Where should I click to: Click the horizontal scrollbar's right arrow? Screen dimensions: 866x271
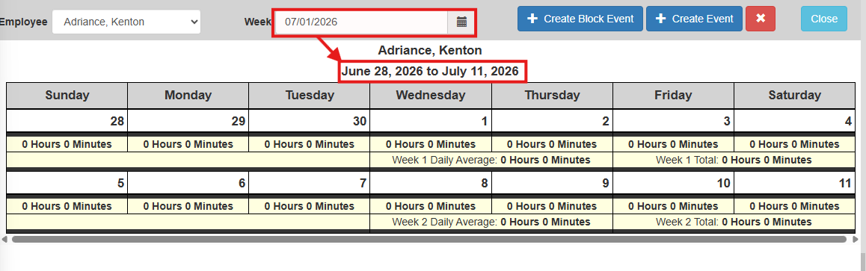click(856, 239)
